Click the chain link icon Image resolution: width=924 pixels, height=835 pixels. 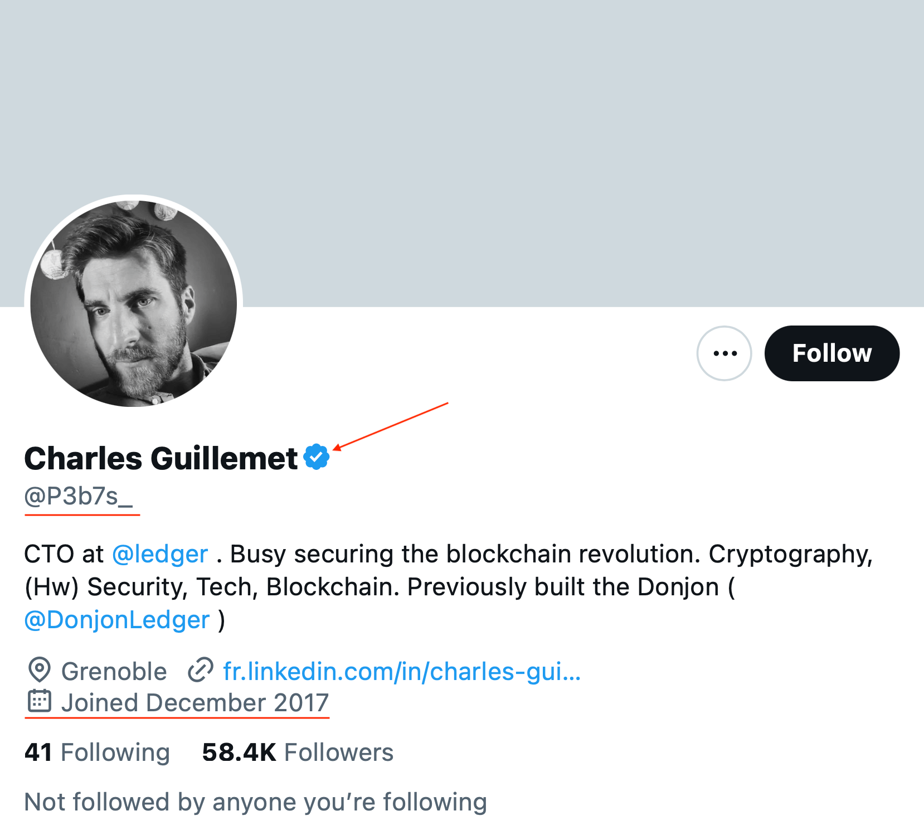(201, 670)
